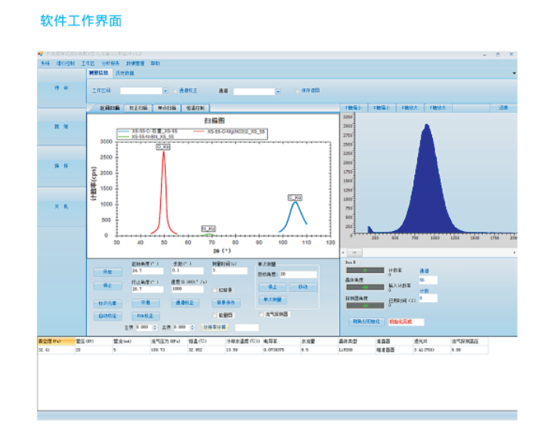Click the 左侧 stepper arrows
547x430 pixels.
155,328
